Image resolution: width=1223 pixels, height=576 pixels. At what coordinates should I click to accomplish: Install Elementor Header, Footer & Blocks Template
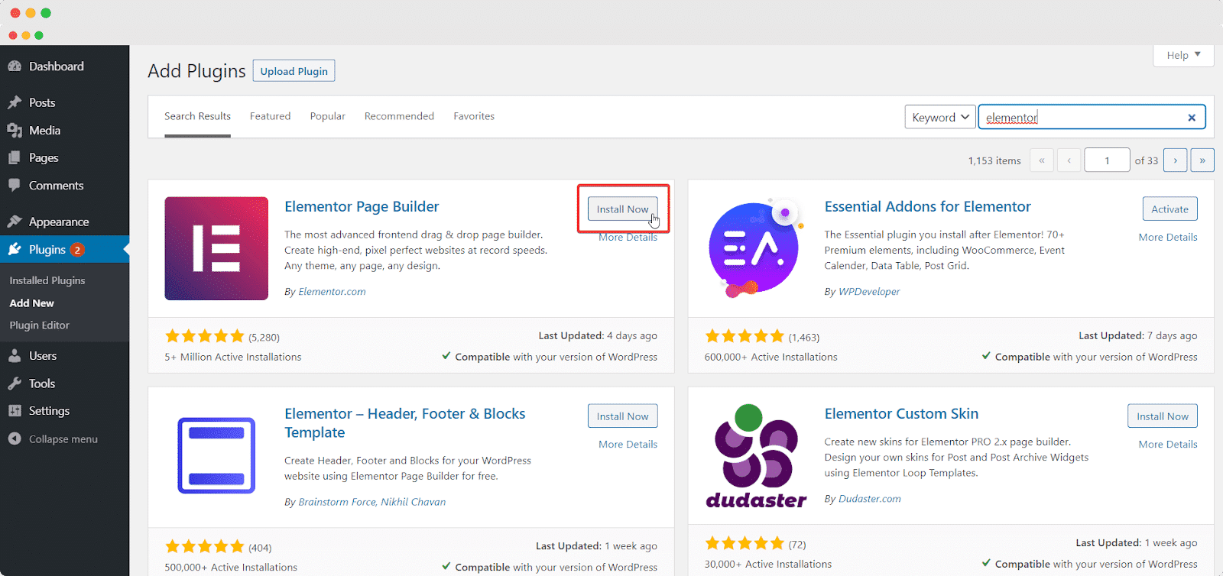[x=622, y=416]
